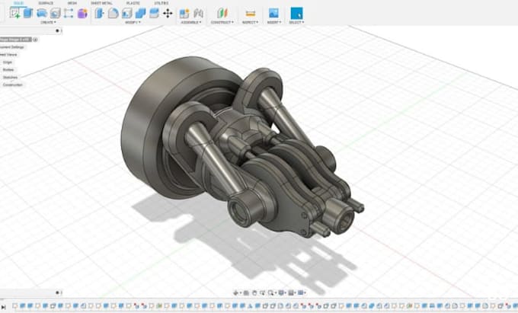Select the Sketches folder in browser
The image size is (518, 313).
(x=10, y=78)
